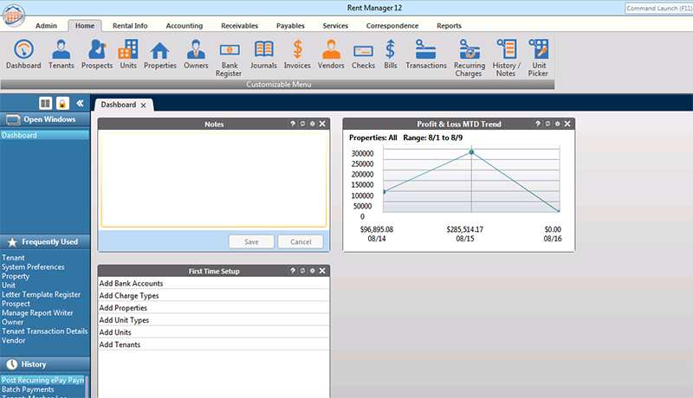
Task: Open Letter Template Register from Frequently Used
Action: point(41,294)
